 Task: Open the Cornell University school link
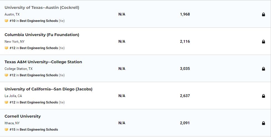coord(23,116)
